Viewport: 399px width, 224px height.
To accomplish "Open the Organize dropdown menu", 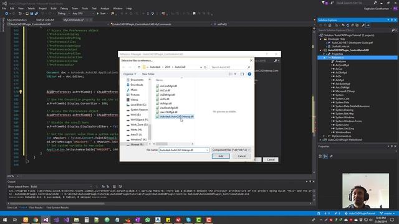I will coord(130,74).
